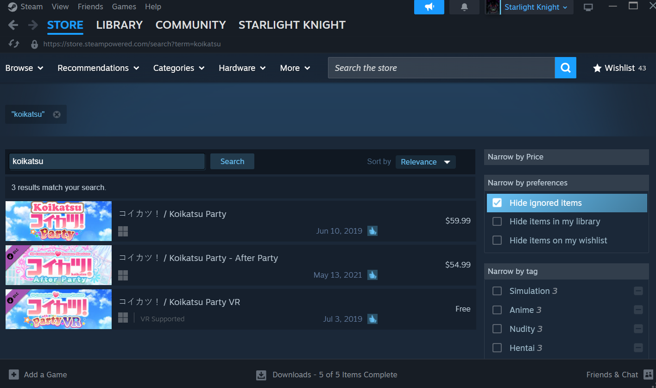Open the announcements megaphone button
656x388 pixels.
point(429,7)
